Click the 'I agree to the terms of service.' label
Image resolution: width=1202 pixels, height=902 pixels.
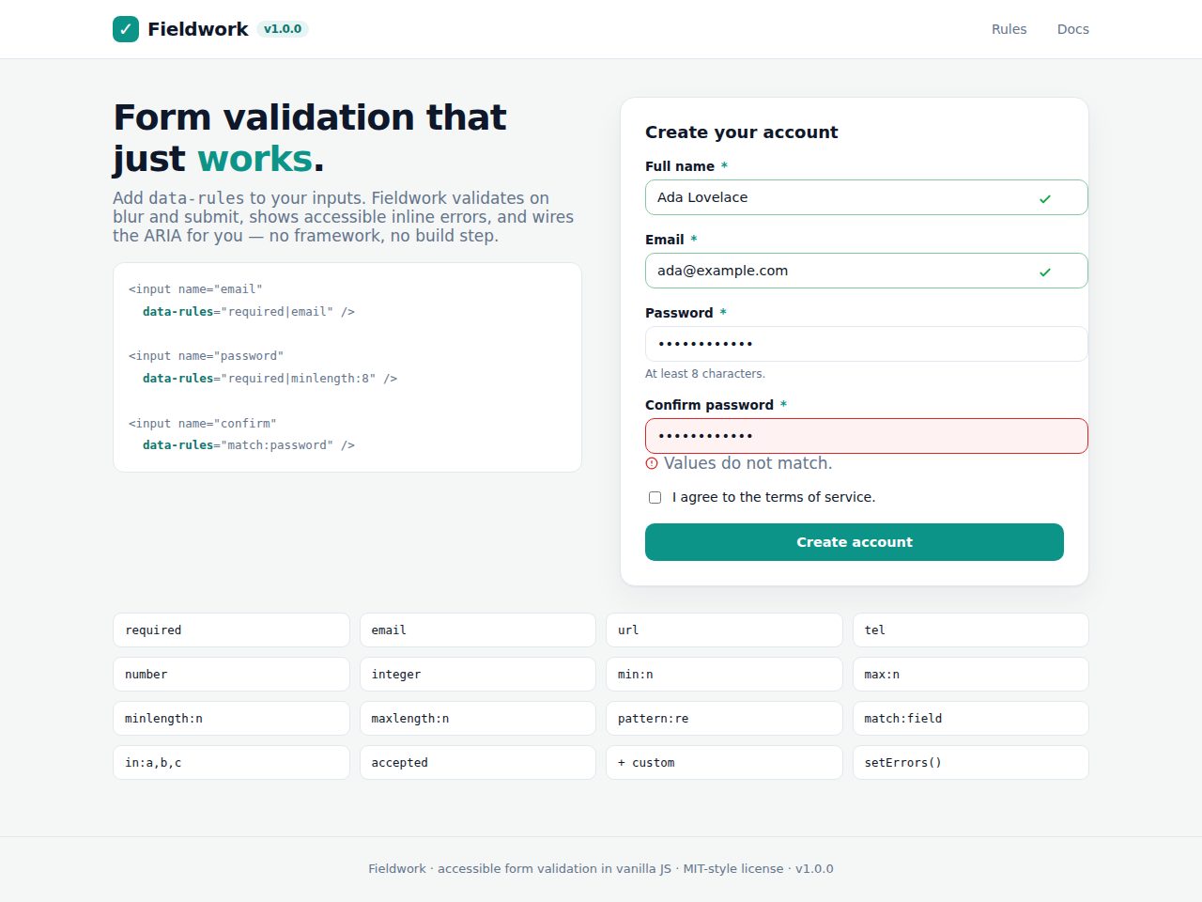(x=774, y=497)
